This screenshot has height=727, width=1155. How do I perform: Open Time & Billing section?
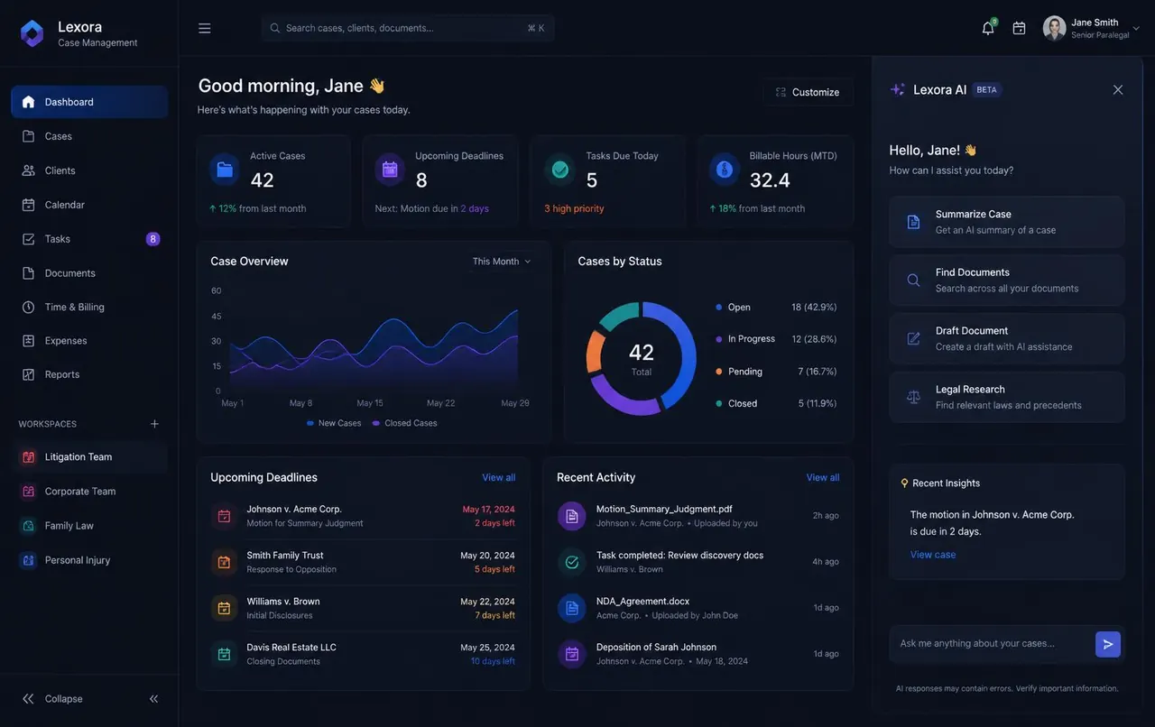click(x=89, y=307)
